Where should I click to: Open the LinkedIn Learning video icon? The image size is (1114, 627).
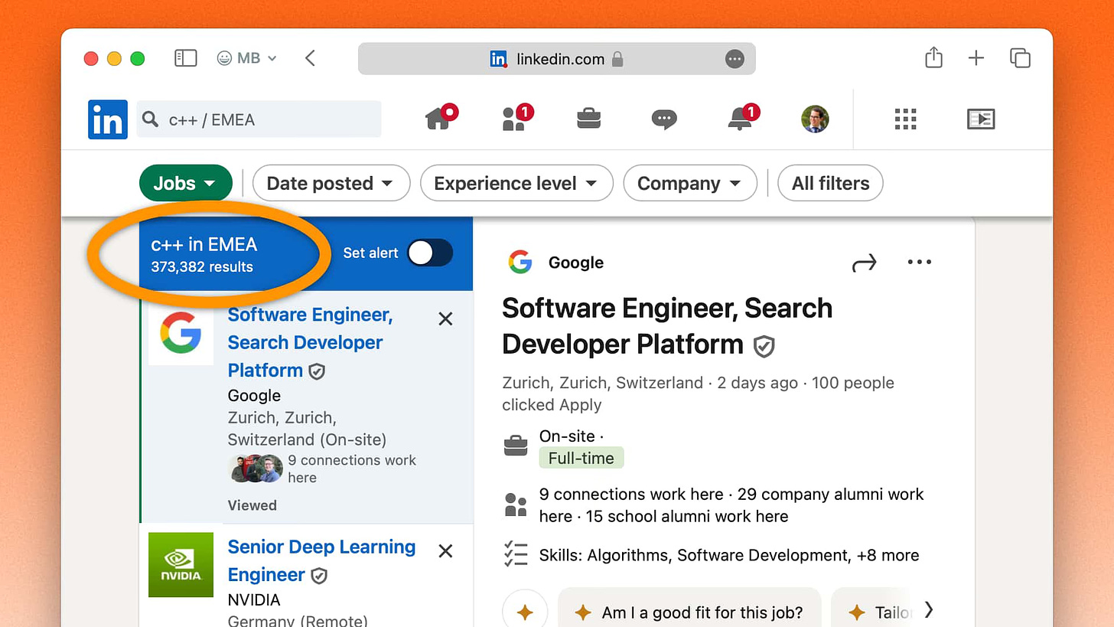pos(981,119)
